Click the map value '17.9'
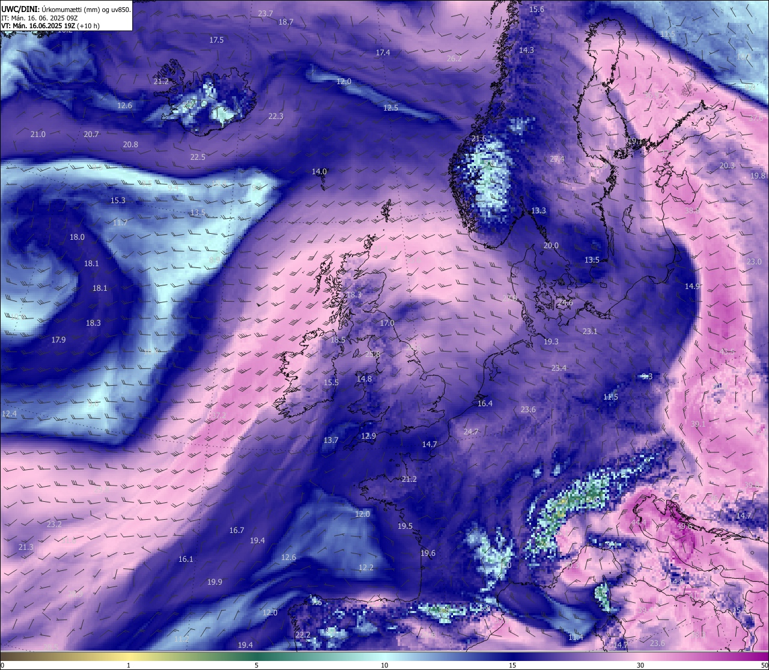This screenshot has width=769, height=670. click(x=58, y=340)
